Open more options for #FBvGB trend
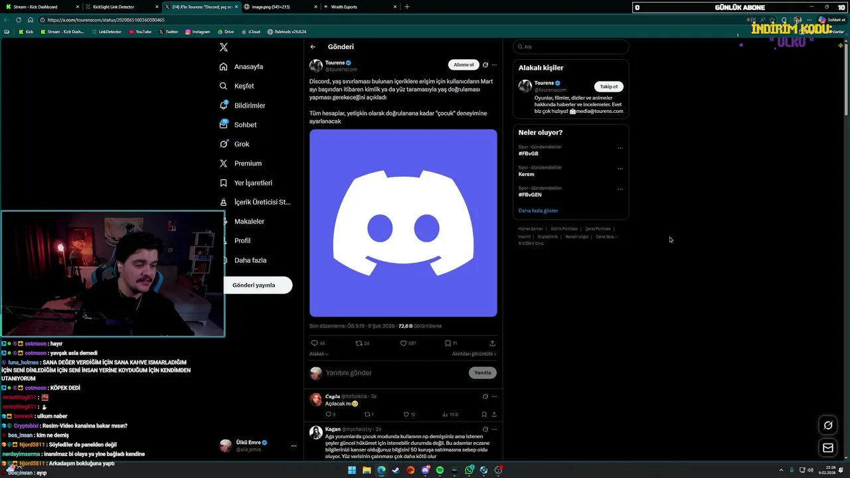Screen dimensions: 850x478 tap(620, 148)
